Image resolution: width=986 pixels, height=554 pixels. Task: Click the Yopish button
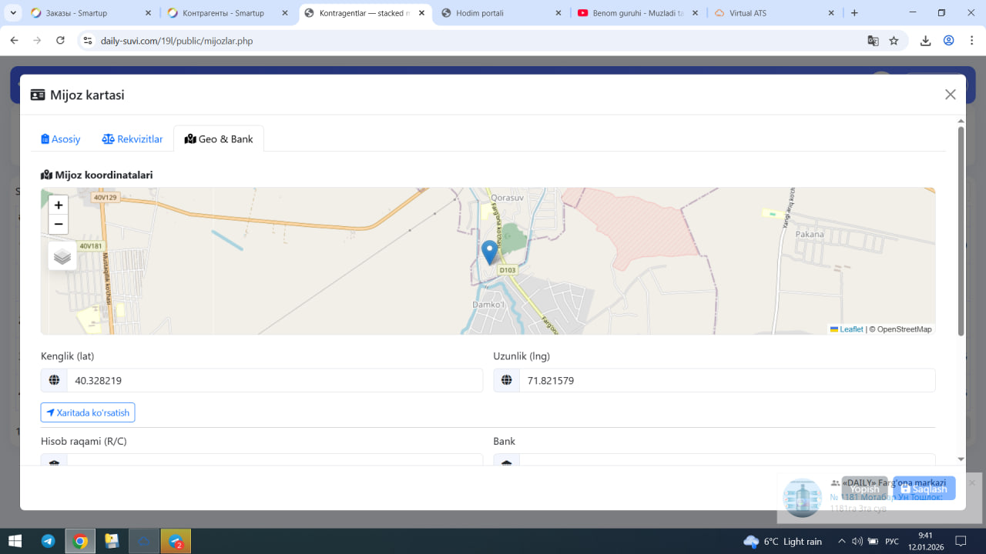tap(864, 489)
